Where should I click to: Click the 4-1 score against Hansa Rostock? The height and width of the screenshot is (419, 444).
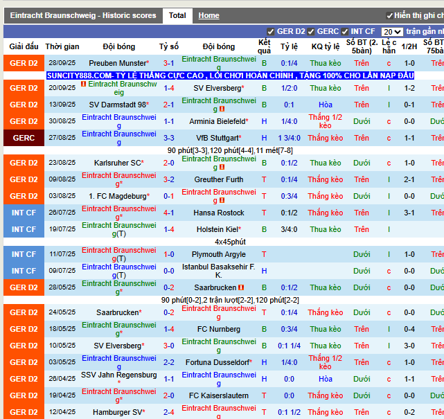click(169, 213)
